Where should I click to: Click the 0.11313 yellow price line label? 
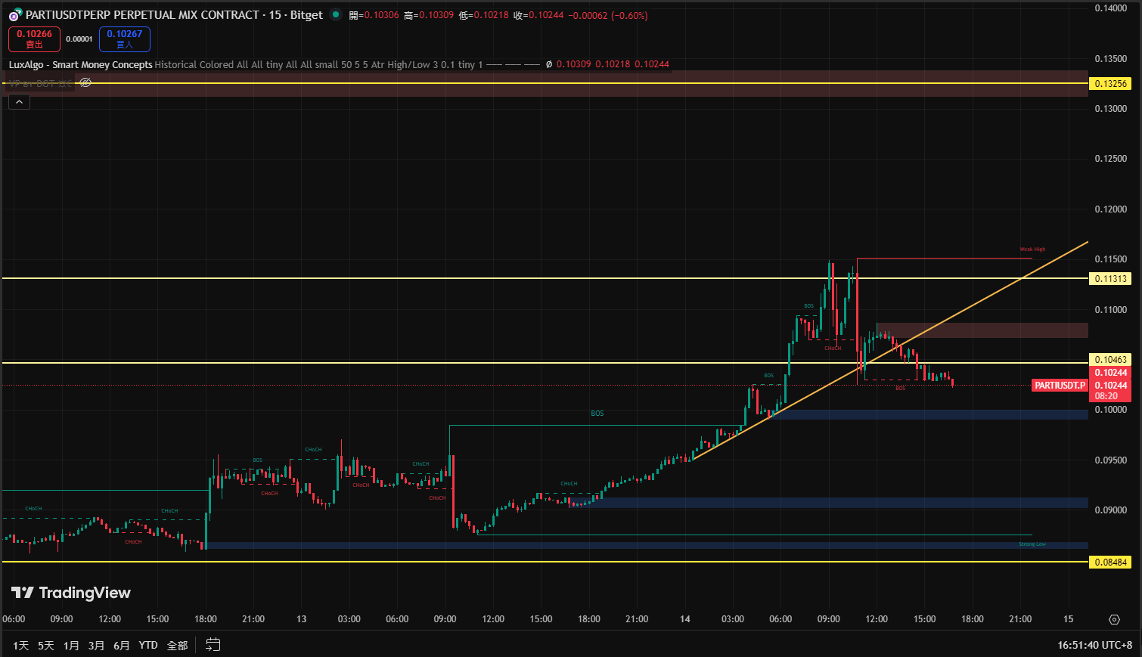1110,279
